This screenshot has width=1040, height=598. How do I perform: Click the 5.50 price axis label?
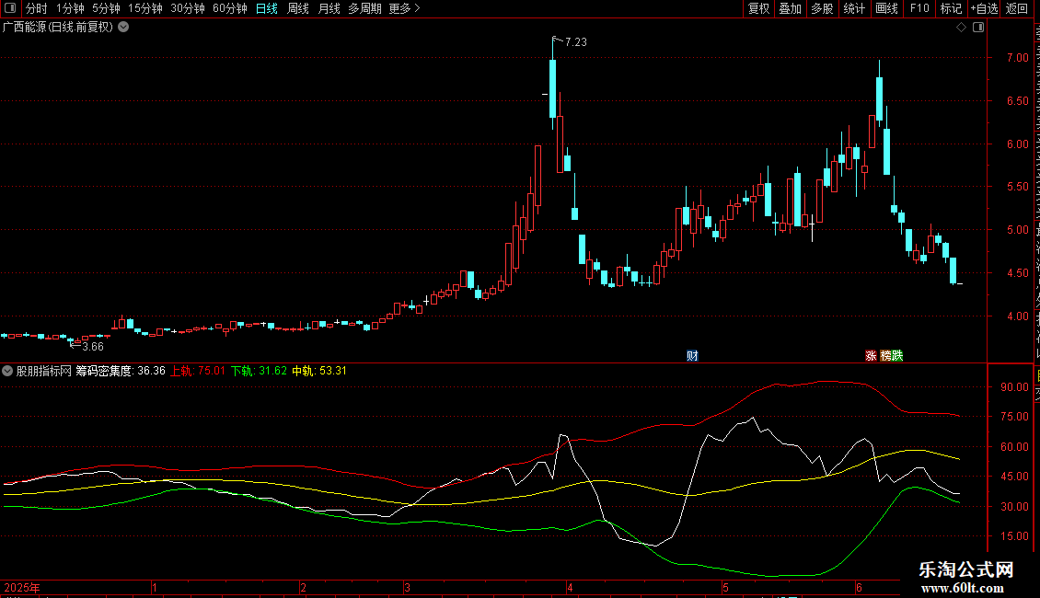pos(1017,187)
